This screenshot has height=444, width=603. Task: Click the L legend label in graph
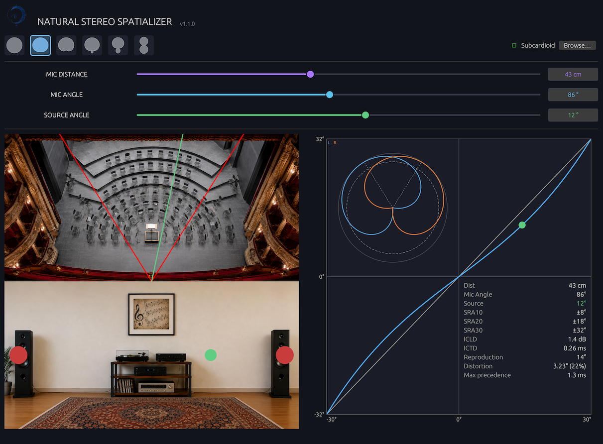point(329,143)
